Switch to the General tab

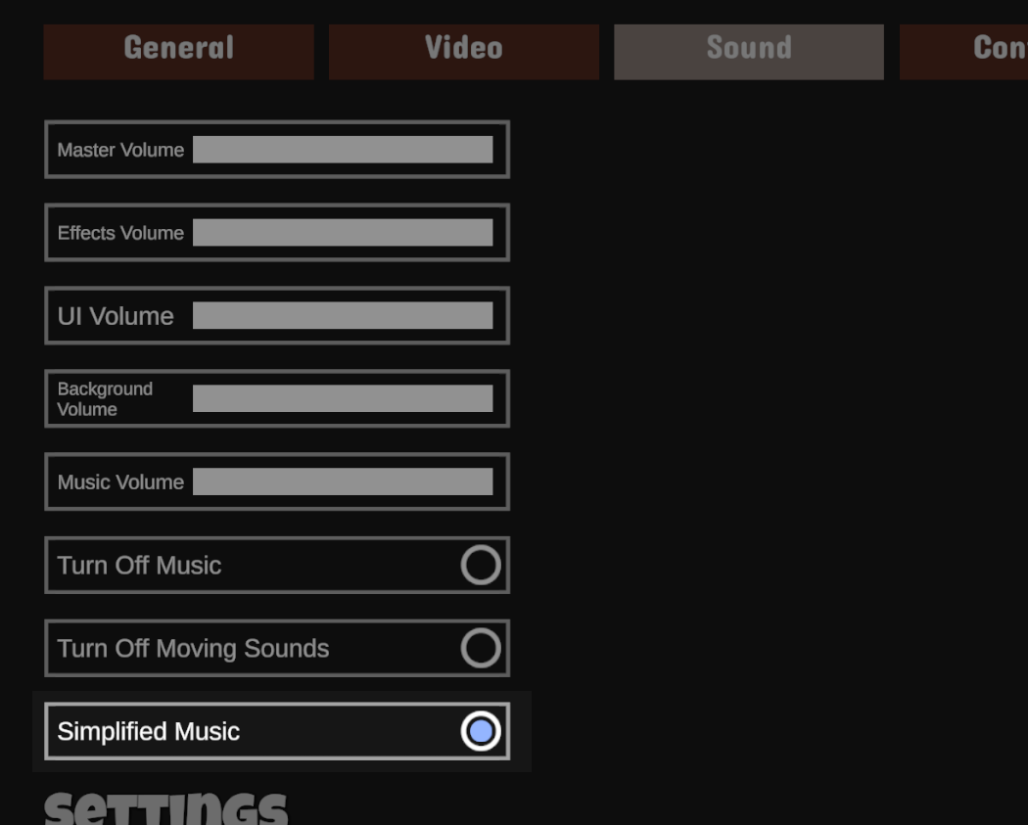[179, 52]
